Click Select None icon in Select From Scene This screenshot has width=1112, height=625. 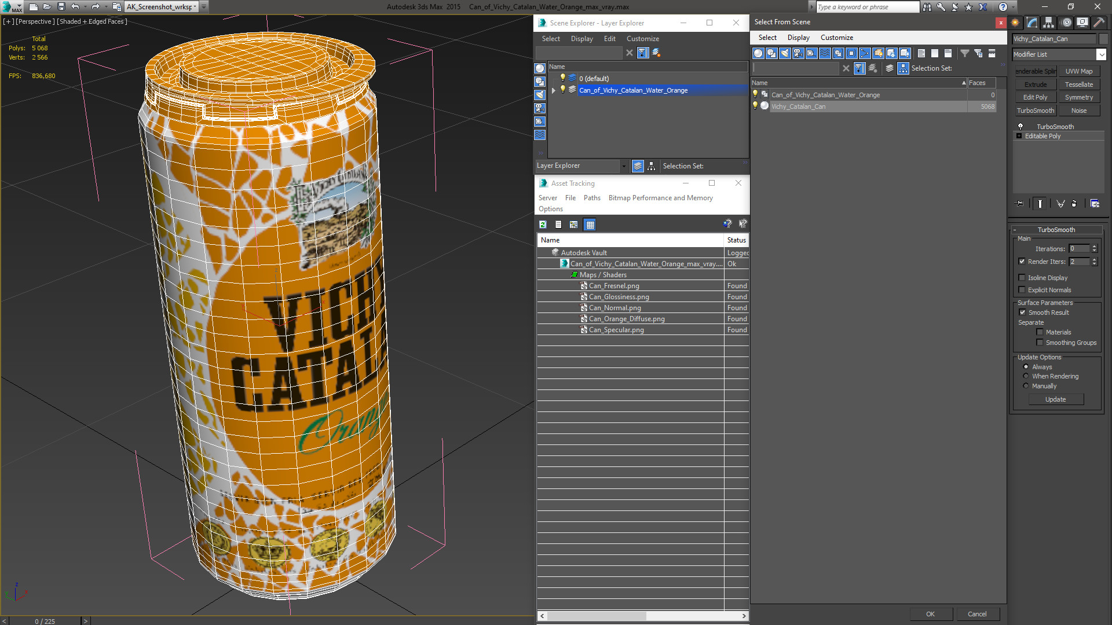[x=935, y=53]
